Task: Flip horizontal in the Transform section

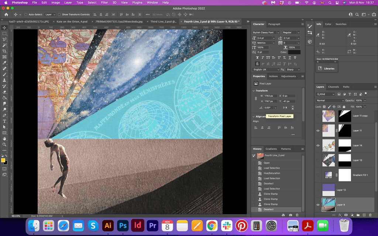Action: coord(285,107)
